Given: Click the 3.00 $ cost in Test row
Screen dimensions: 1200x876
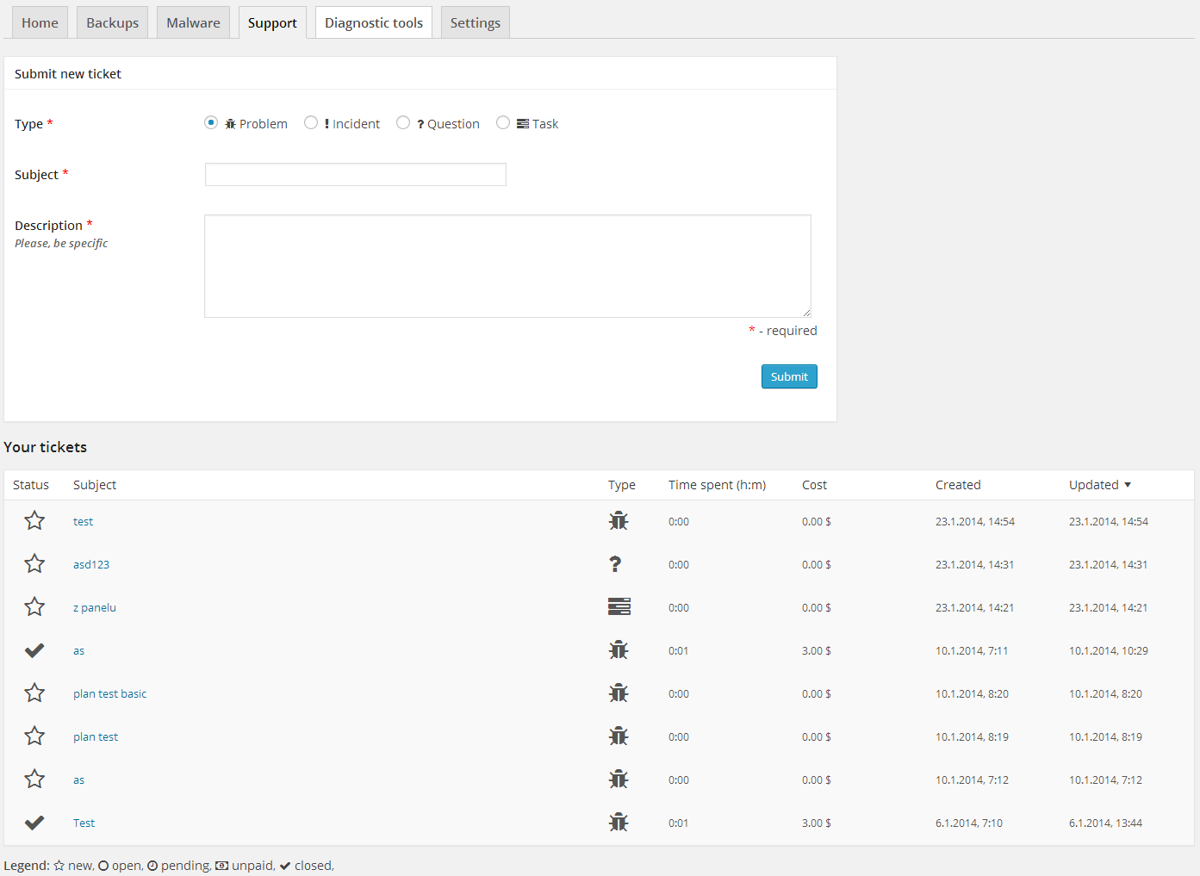Looking at the screenshot, I should tap(817, 823).
